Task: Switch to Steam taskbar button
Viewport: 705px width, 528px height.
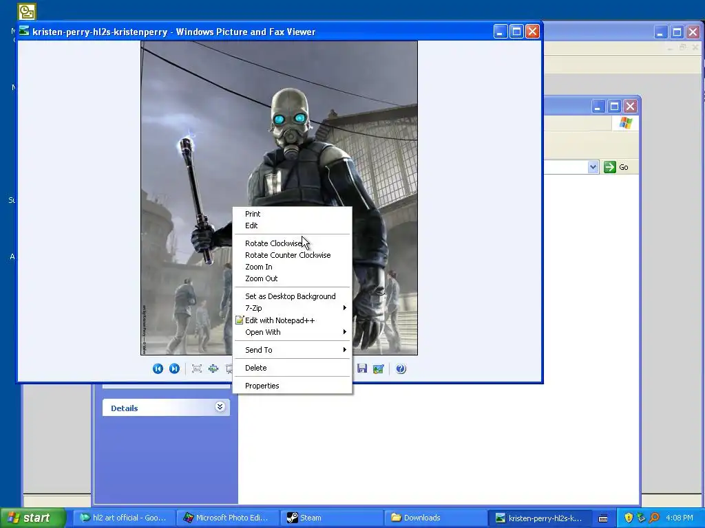Action: [330, 518]
